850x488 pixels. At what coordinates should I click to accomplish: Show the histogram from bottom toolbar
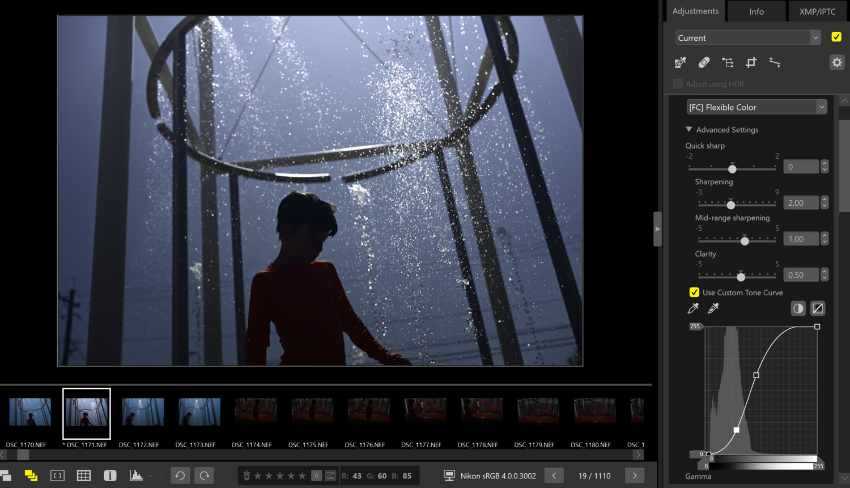pyautogui.click(x=137, y=476)
